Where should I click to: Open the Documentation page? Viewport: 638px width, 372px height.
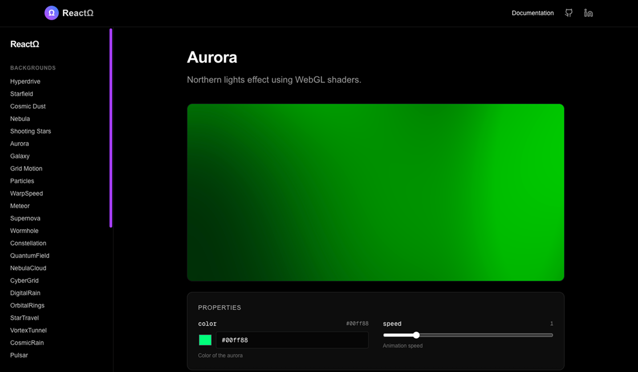[532, 13]
